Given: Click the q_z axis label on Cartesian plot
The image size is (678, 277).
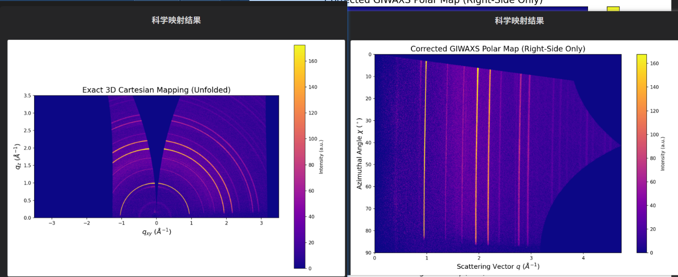Looking at the screenshot, I should pyautogui.click(x=17, y=156).
